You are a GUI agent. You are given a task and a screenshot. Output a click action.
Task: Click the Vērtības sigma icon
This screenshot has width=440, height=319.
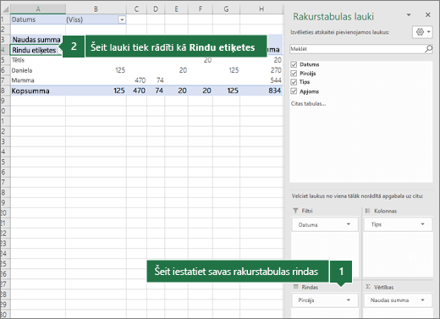(368, 287)
